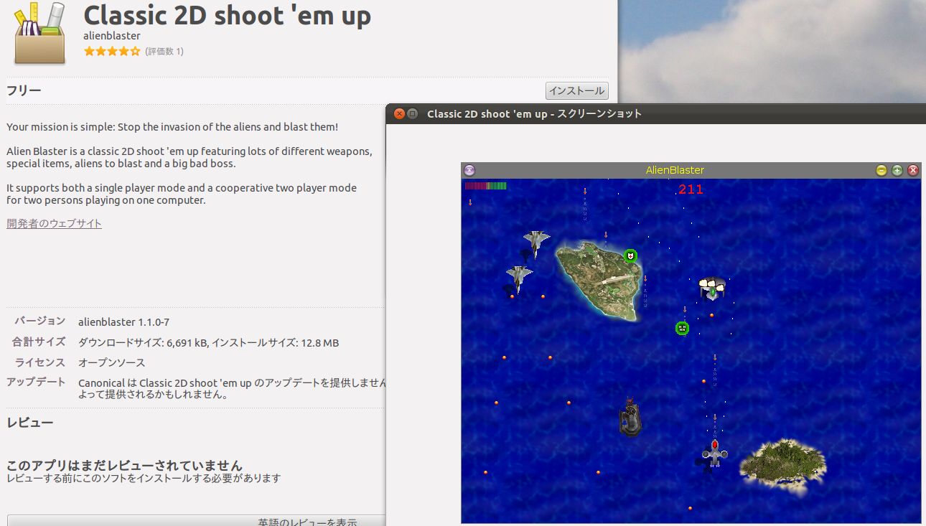Click the green maximize icon in AlienBlaster title bar
Viewport: 926px width, 526px height.
coord(897,170)
